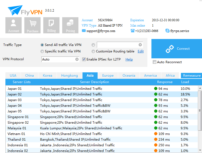This screenshot has height=153, width=202.
Task: Switch to the USA tab
Action: (13, 76)
